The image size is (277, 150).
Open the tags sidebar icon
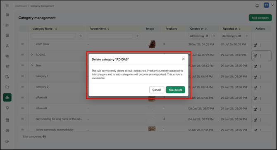tap(7, 107)
